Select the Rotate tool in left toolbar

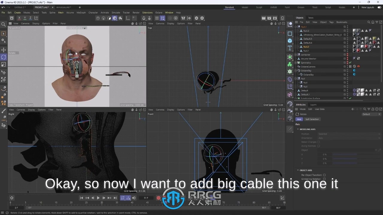pyautogui.click(x=4, y=57)
